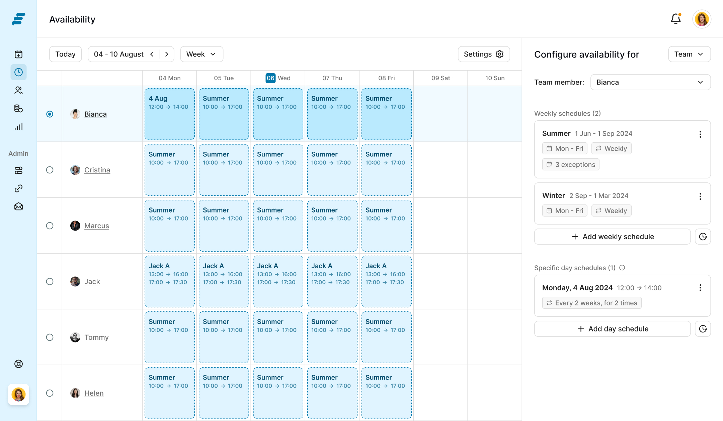
Task: Select Marcus's radio button
Action: [50, 226]
